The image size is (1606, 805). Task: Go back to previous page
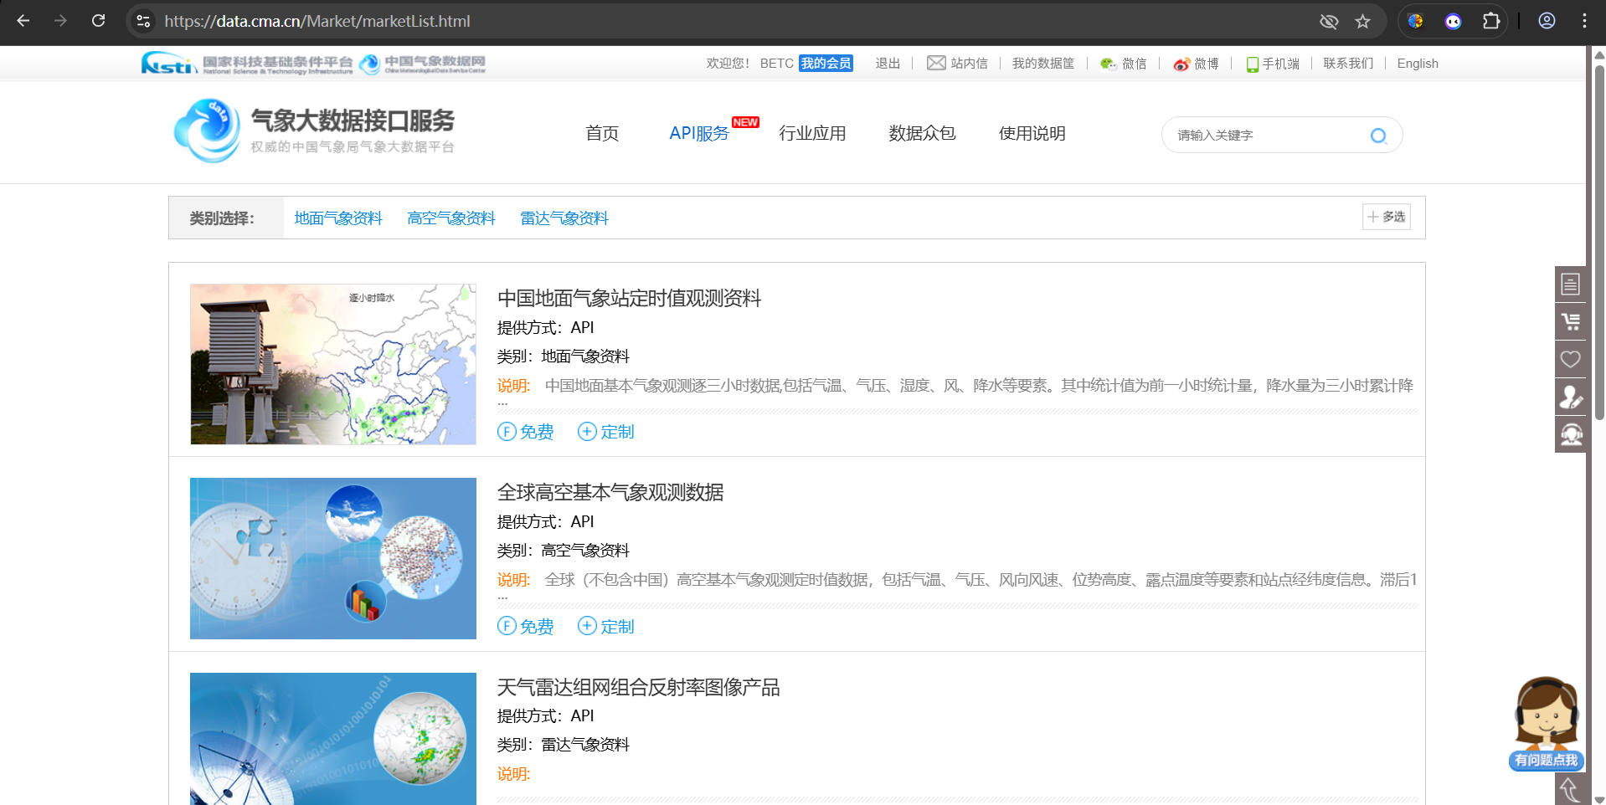coord(23,21)
